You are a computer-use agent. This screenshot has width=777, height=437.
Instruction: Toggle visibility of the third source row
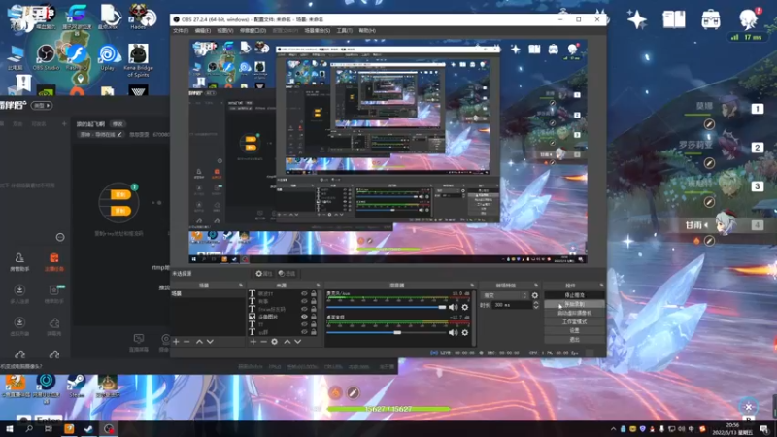click(x=304, y=309)
